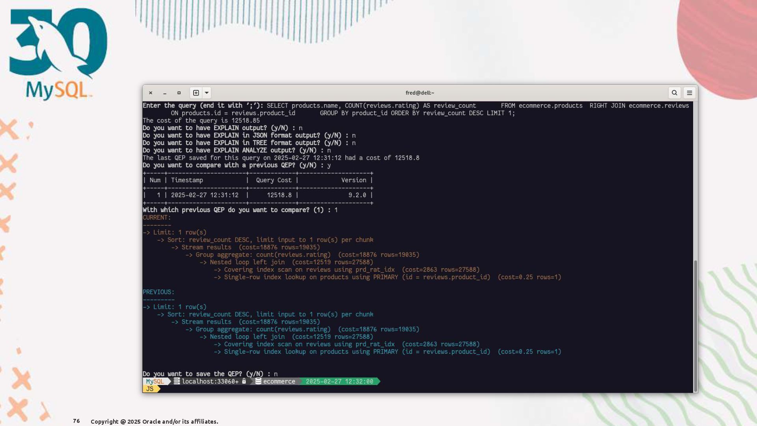Click the blue Single-row index lookup line
757x426 pixels.
[x=388, y=352]
